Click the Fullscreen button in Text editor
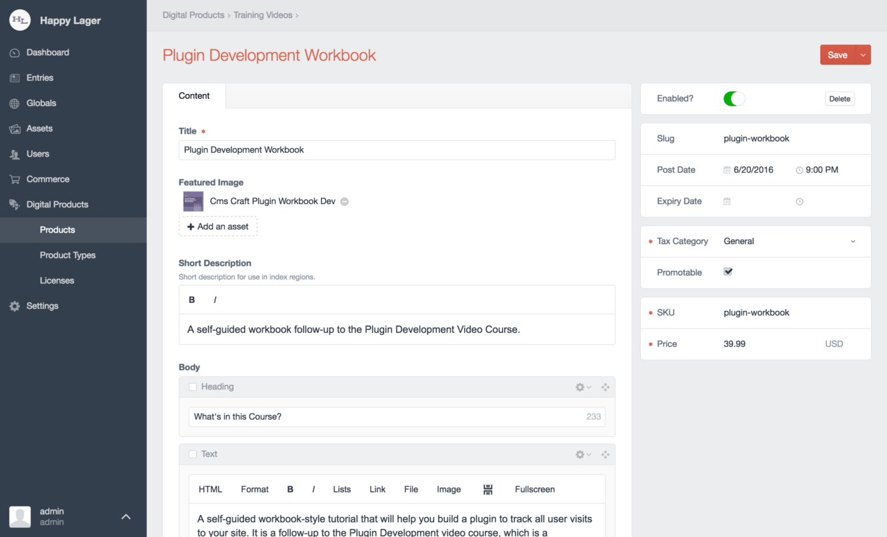 pos(535,490)
